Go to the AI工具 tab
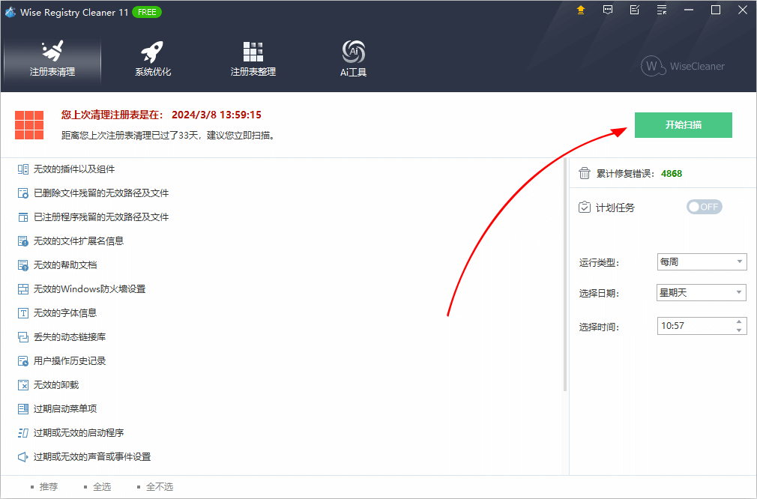This screenshot has height=499, width=757. pyautogui.click(x=353, y=60)
